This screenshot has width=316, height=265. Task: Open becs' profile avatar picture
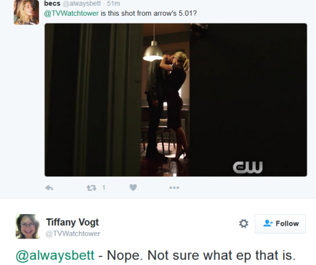pos(26,12)
